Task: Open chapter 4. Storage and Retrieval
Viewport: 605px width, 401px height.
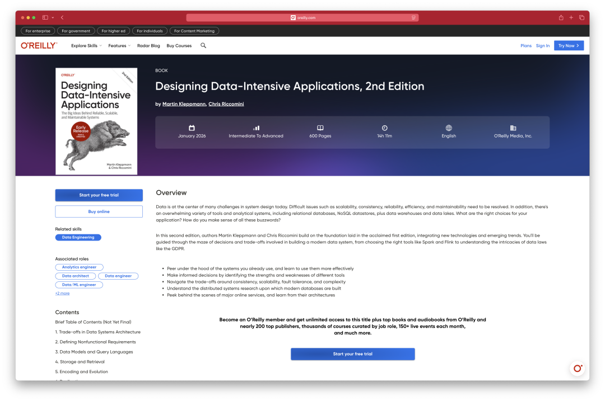Action: 80,362
